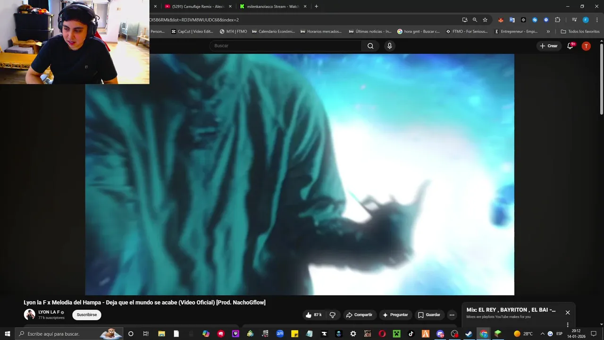Bookmark page with star icon
Image resolution: width=604 pixels, height=340 pixels.
[485, 20]
